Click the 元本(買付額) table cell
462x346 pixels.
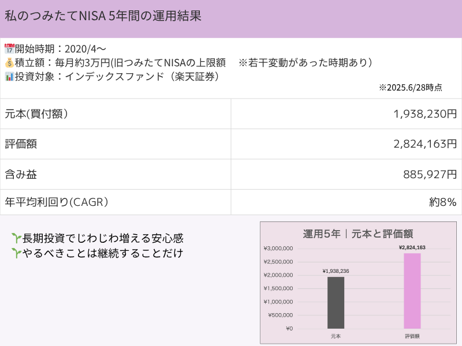pos(115,114)
